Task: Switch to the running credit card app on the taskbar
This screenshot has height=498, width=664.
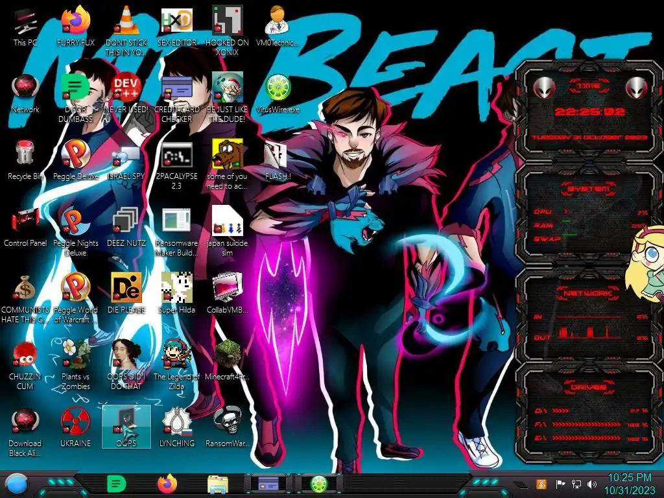Action: coord(268,484)
